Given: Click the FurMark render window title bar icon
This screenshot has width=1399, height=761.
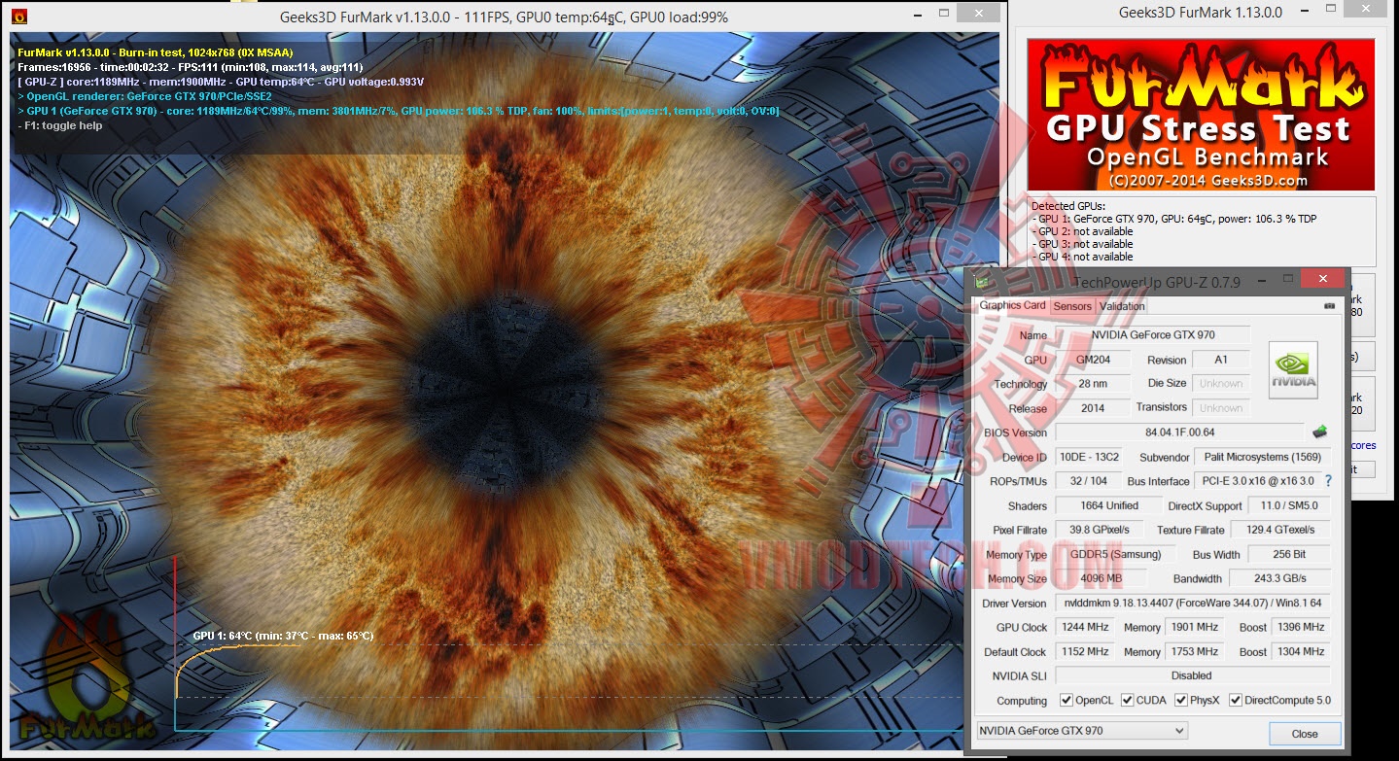Looking at the screenshot, I should pyautogui.click(x=19, y=16).
